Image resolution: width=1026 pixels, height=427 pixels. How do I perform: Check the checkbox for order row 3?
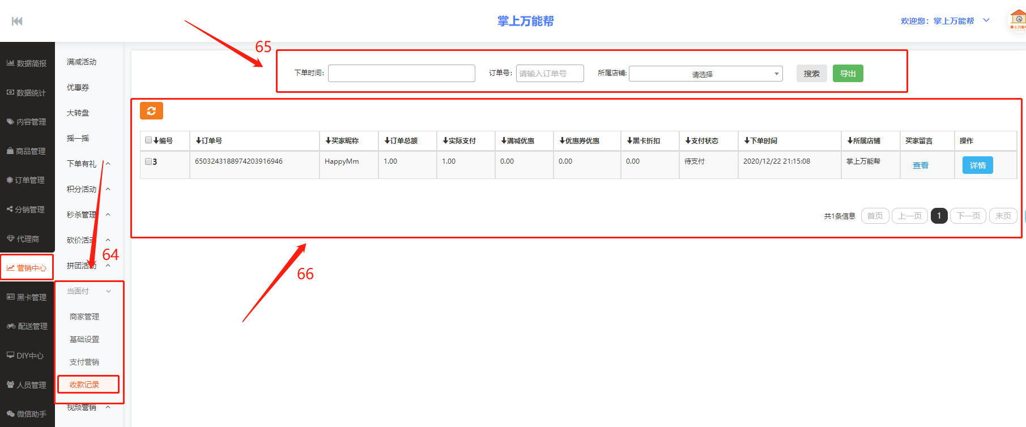click(x=148, y=161)
